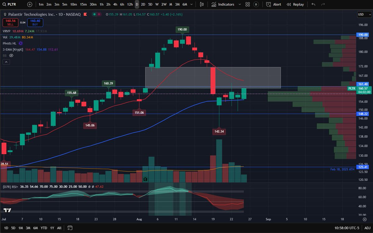Set chart range to 1Y

coord(52,228)
